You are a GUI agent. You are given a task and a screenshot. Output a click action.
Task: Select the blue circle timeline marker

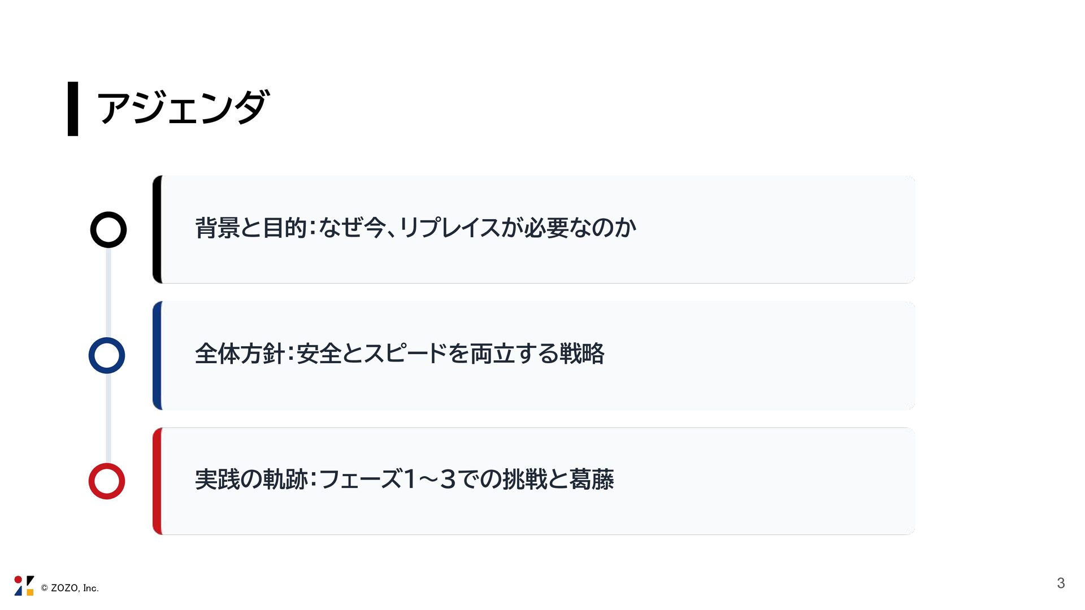[107, 355]
